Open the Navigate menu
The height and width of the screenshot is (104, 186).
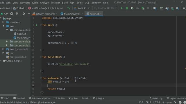[25, 3]
